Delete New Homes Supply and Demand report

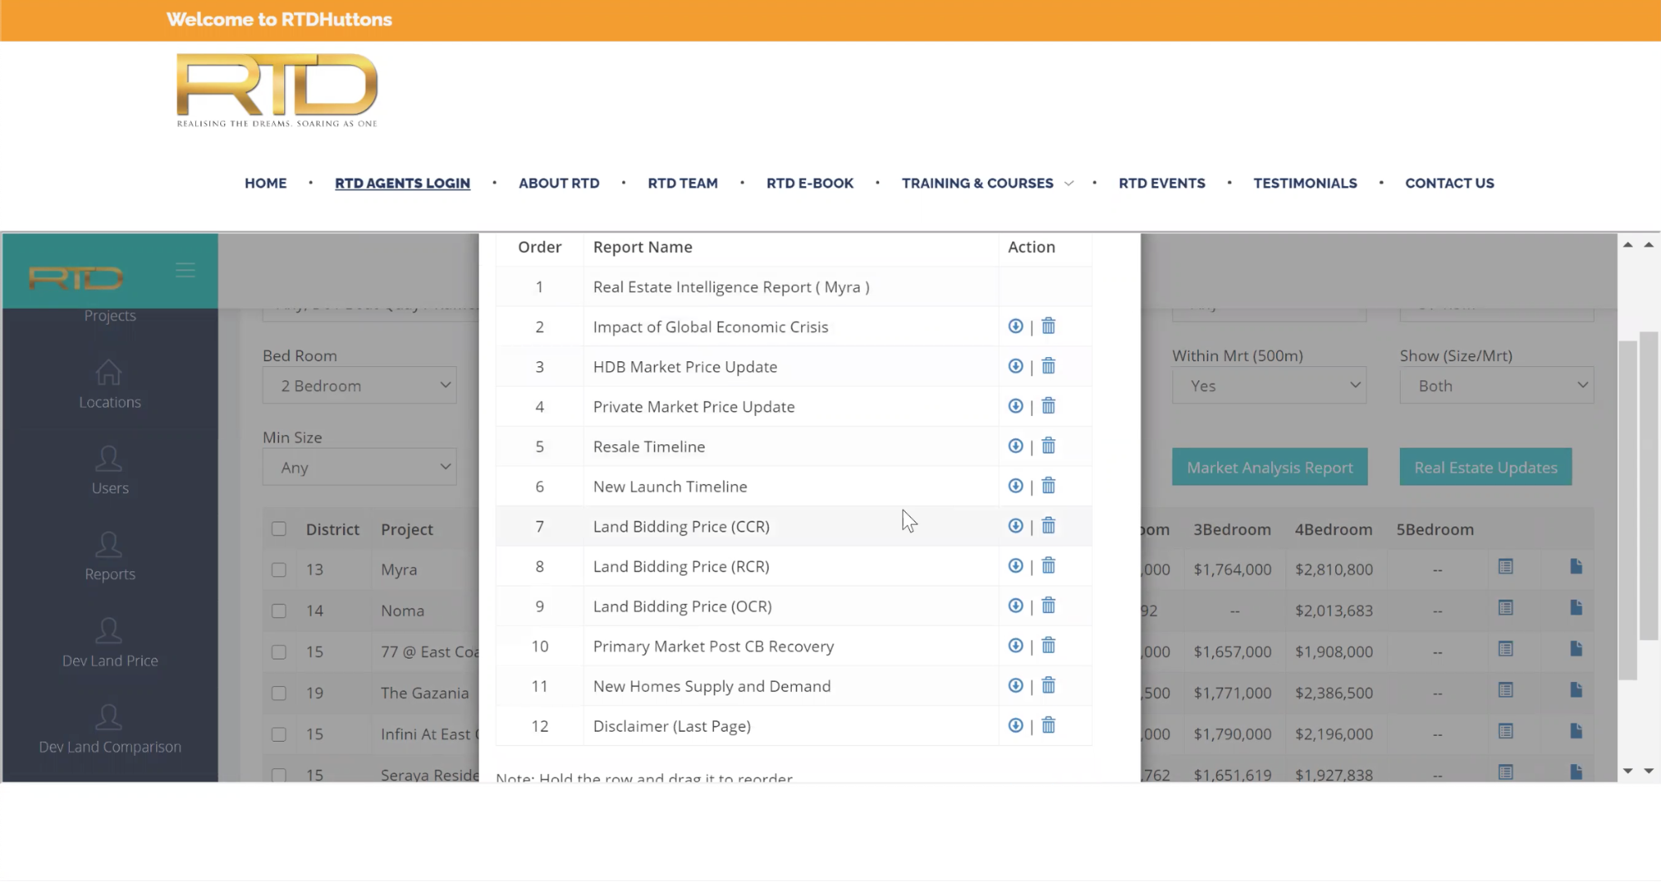[x=1049, y=685]
